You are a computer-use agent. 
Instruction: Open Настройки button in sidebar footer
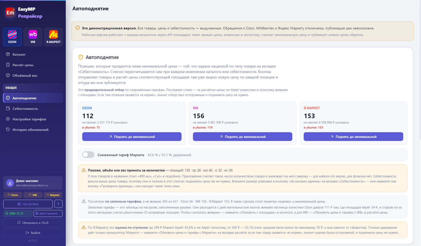pos(28,204)
